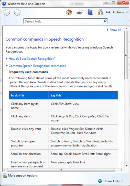Click the Back navigation arrow

click(7, 12)
